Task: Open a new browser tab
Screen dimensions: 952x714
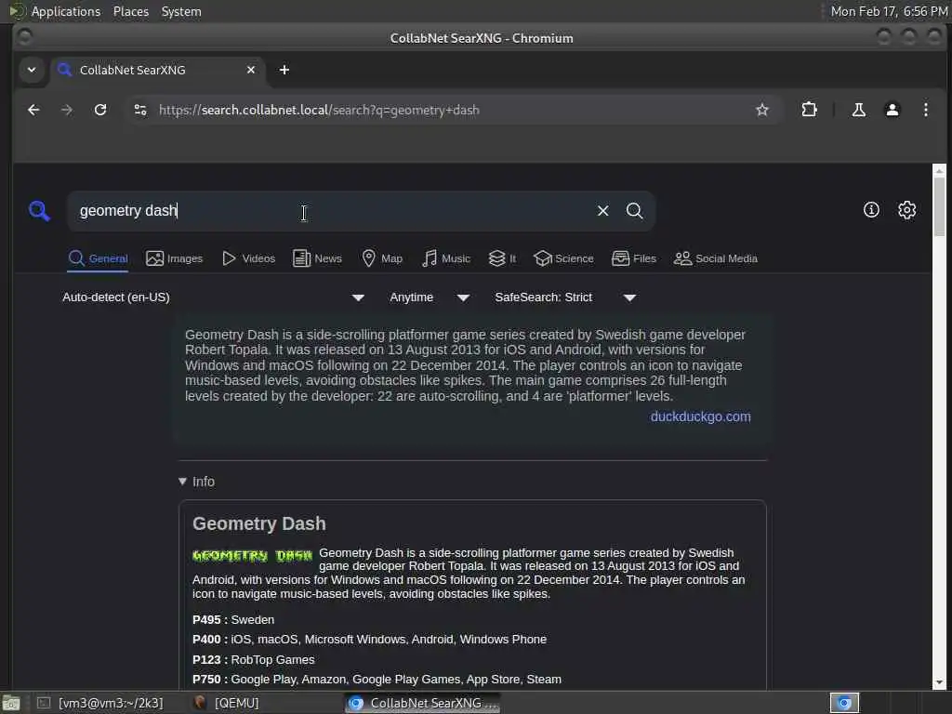Action: coord(284,70)
